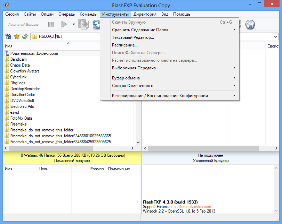Expand Список Отмеченного submenu

point(170,86)
